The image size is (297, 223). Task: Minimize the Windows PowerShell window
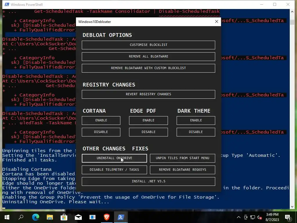point(262,4)
